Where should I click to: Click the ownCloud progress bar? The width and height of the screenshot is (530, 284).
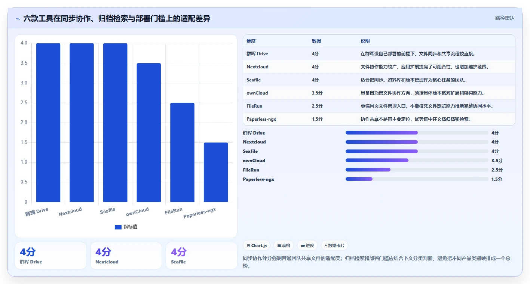(417, 161)
